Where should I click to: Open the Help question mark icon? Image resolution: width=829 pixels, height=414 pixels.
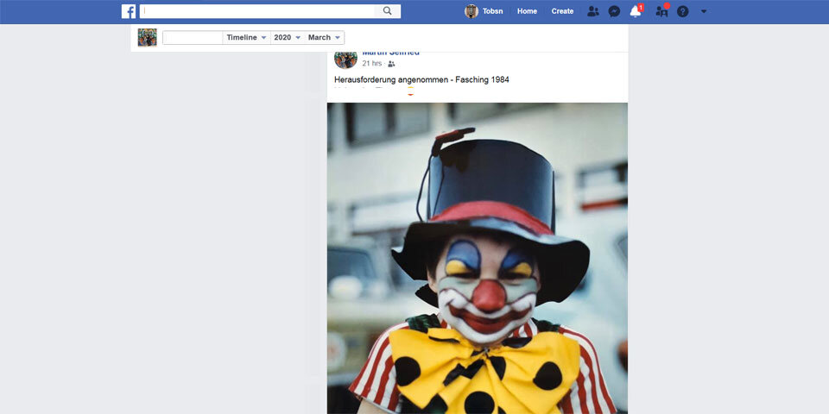pyautogui.click(x=682, y=11)
